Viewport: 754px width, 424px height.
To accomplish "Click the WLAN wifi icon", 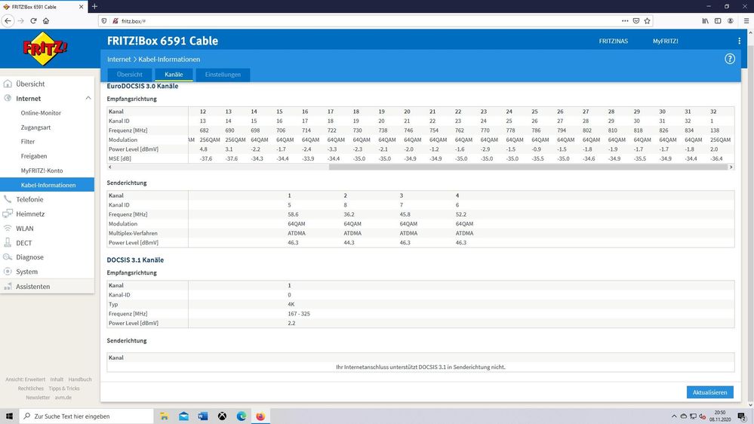I will pyautogui.click(x=8, y=229).
